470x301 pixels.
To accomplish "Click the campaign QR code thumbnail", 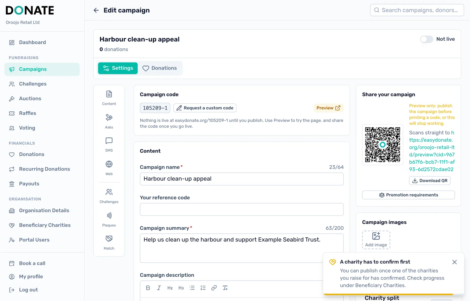I will [382, 144].
